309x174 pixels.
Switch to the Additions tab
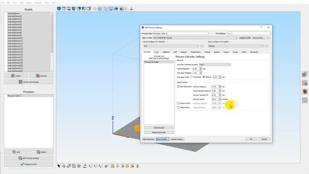[166, 52]
